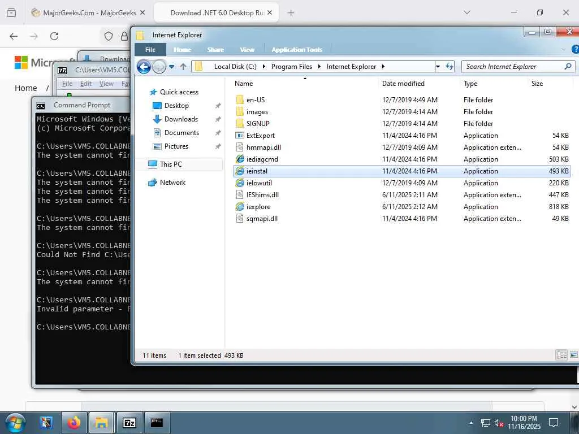This screenshot has width=579, height=434.
Task: Select Program Files in address bar
Action: point(292,67)
